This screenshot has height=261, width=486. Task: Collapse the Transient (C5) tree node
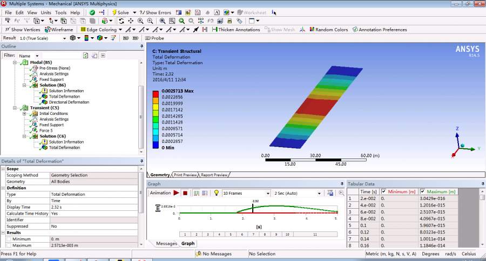click(x=15, y=108)
